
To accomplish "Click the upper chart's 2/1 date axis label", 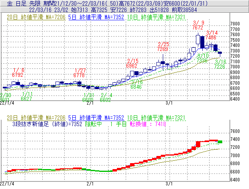I will pyautogui.click(x=90, y=103).
